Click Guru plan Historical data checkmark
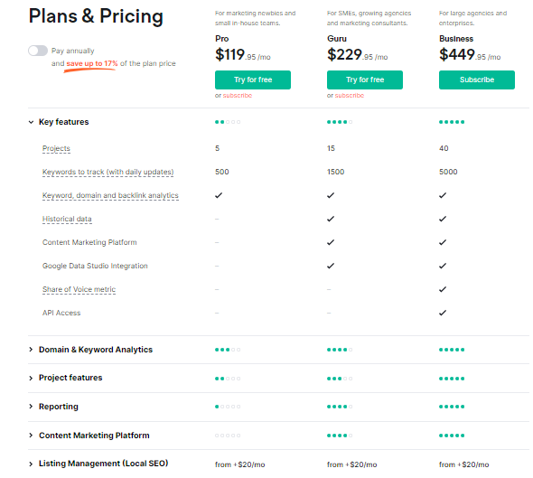The height and width of the screenshot is (478, 533). (x=331, y=219)
